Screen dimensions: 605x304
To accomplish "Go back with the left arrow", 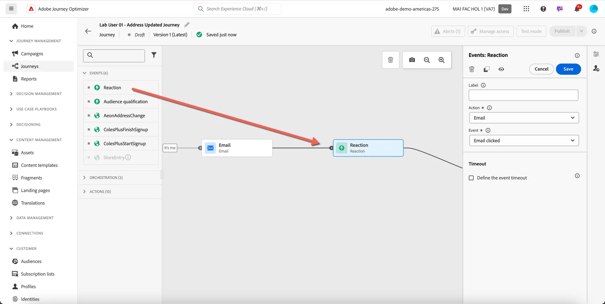I will pyautogui.click(x=88, y=31).
